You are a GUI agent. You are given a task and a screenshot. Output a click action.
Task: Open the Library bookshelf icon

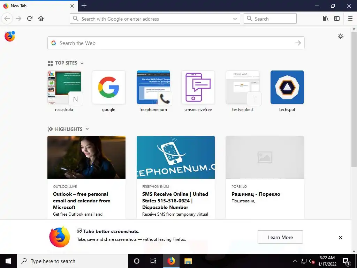326,18
